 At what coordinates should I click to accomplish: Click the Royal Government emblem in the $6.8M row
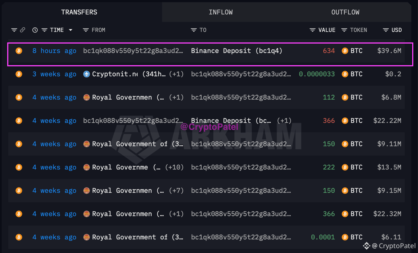[x=87, y=97]
